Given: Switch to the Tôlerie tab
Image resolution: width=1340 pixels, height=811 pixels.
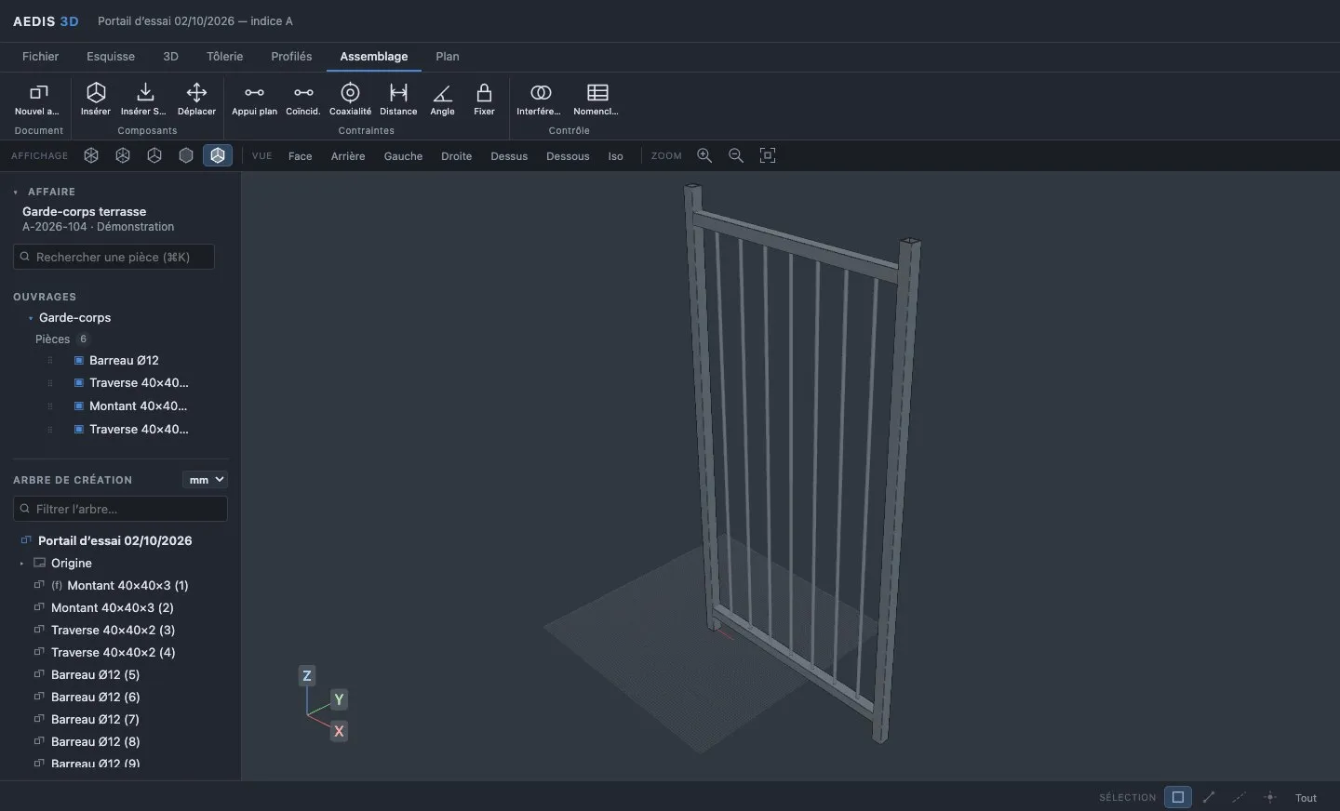Looking at the screenshot, I should 225,57.
